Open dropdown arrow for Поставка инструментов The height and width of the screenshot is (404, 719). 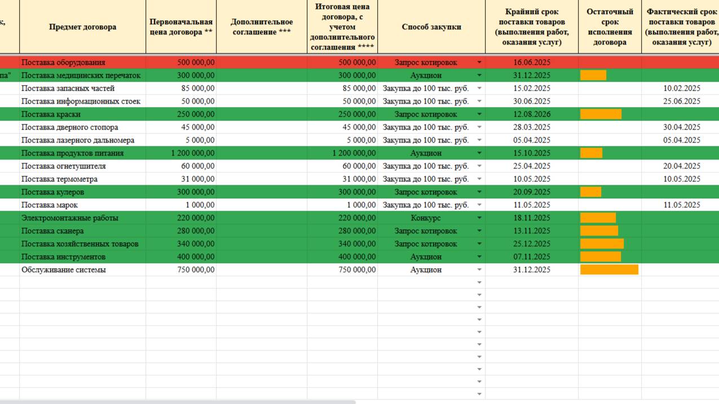coord(479,257)
